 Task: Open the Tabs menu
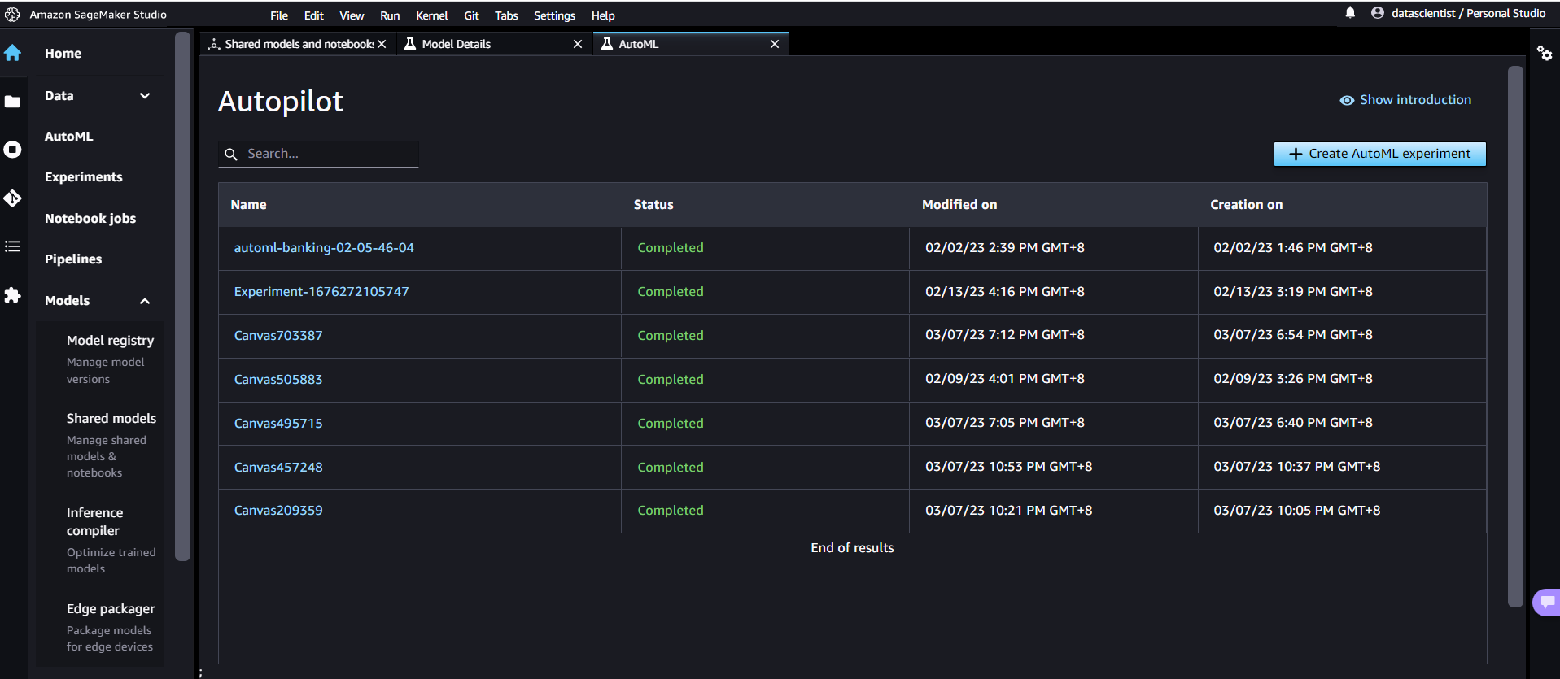tap(506, 15)
